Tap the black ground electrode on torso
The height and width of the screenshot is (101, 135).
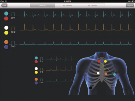coord(91,88)
